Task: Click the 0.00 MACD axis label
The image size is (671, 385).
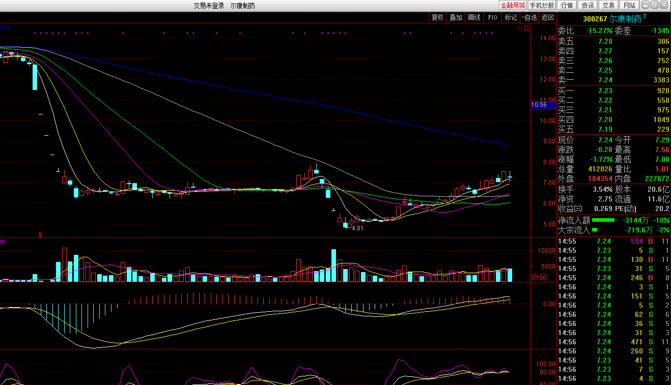Action: pos(549,304)
